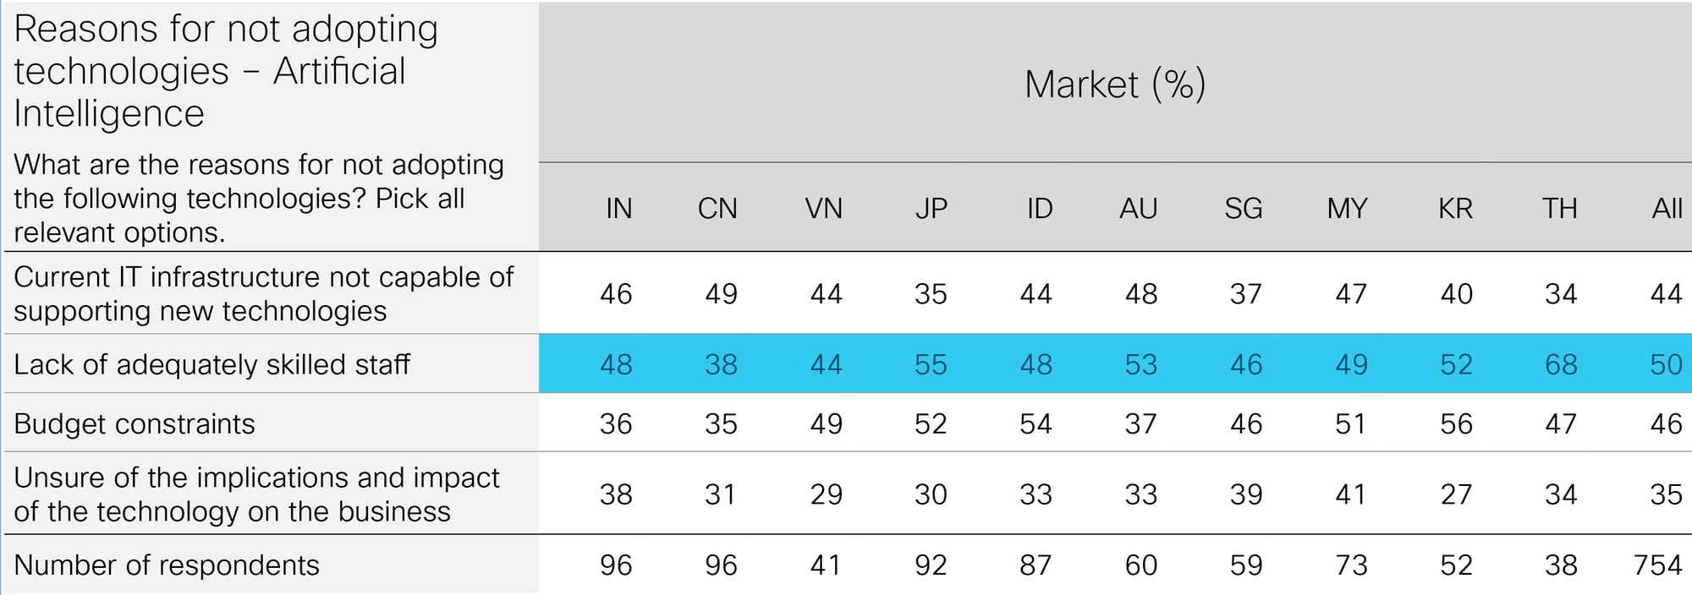This screenshot has width=1692, height=595.
Task: Select the 56 budget value for KR
Action: click(1456, 423)
